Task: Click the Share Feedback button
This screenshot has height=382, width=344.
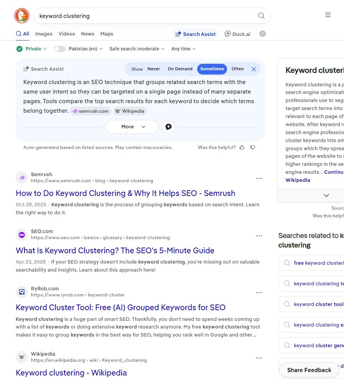Action: tap(309, 370)
